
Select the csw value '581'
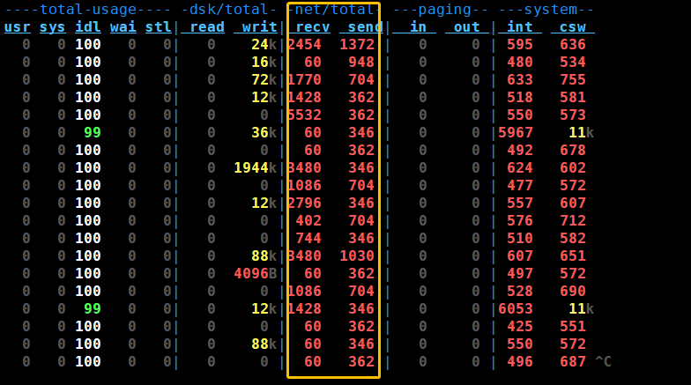coord(573,97)
